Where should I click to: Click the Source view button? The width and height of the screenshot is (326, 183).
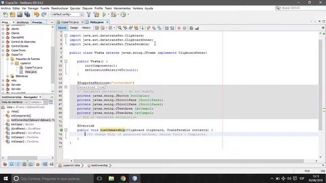tap(62, 28)
